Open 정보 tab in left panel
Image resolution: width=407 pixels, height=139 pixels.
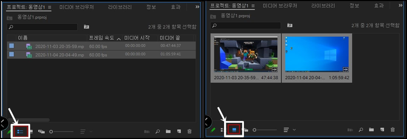coord(151,7)
